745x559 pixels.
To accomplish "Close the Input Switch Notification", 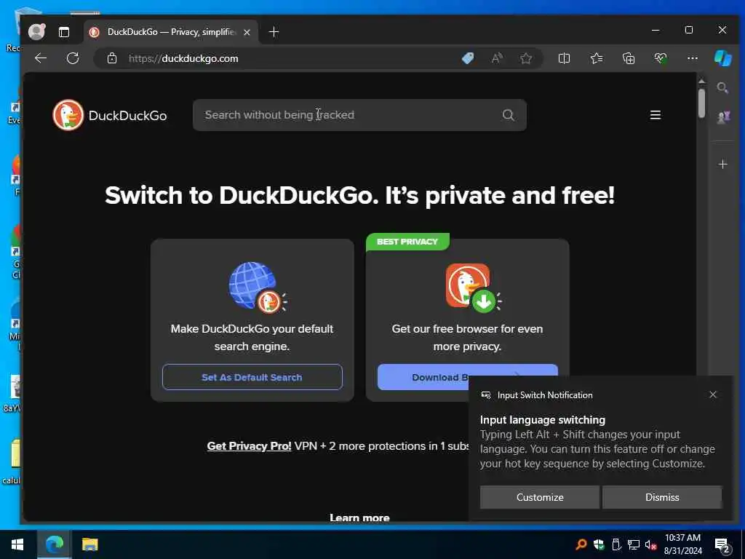I will point(713,395).
